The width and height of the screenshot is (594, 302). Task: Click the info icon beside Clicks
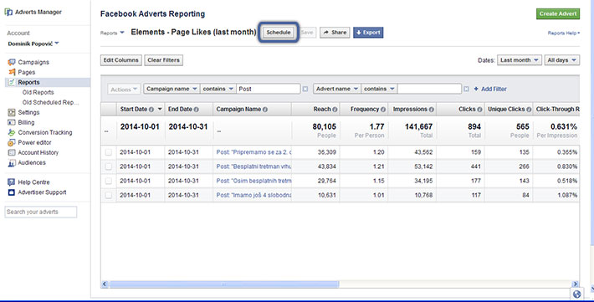[x=479, y=110]
